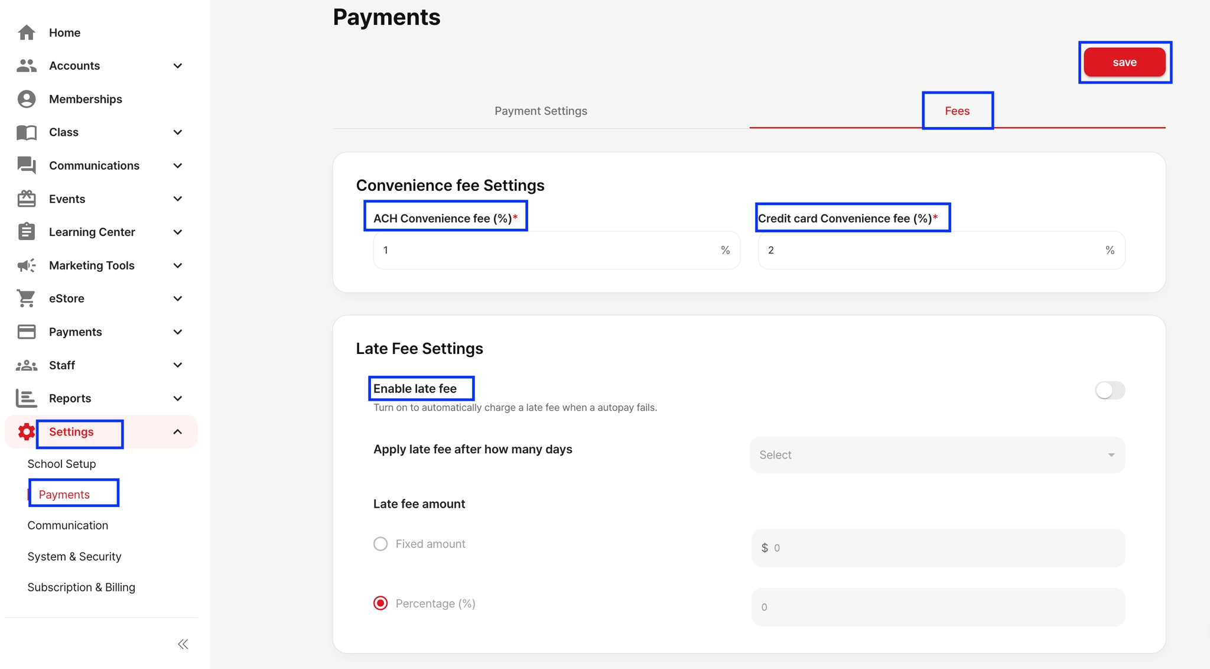
Task: Click the Memberships person icon
Action: click(27, 99)
